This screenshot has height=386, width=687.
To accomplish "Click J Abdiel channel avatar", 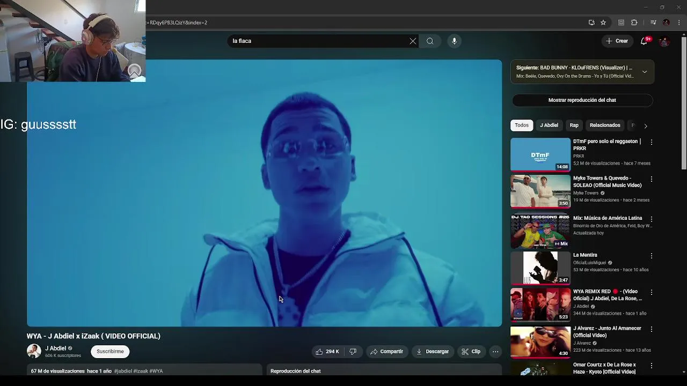I will coord(34,352).
